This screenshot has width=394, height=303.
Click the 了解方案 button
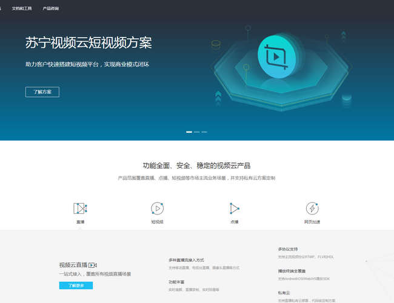click(42, 92)
